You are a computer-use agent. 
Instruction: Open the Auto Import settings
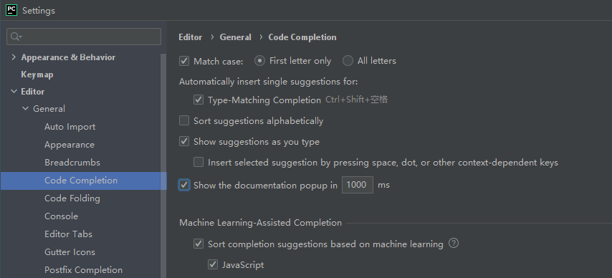click(70, 127)
